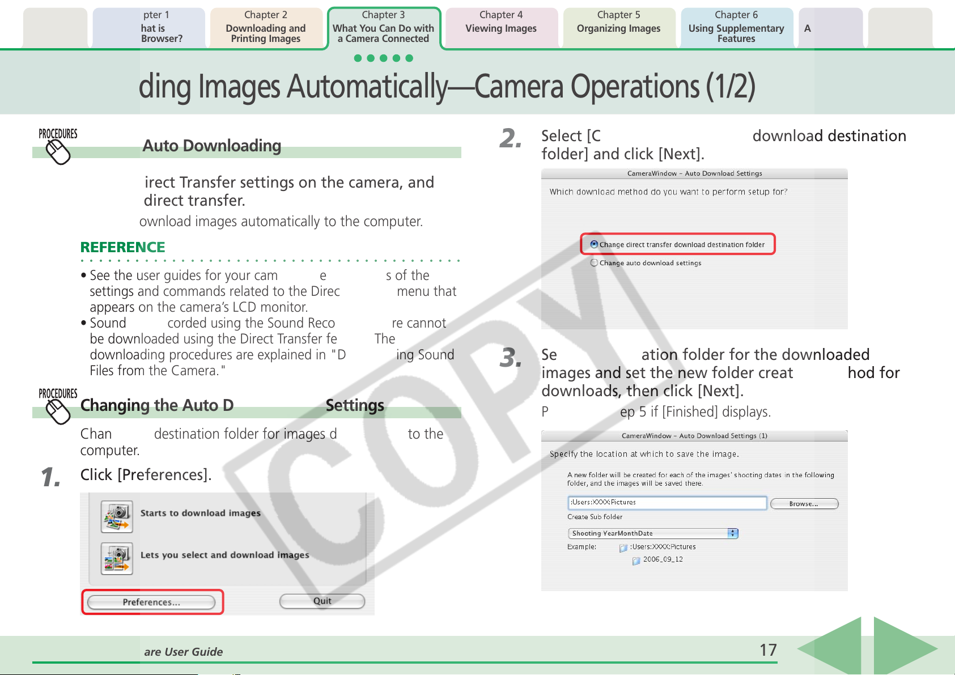Click the green REFERENCE heading

tap(122, 247)
